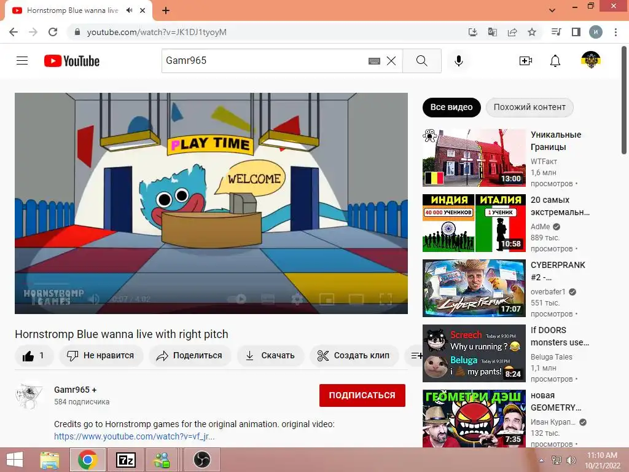The height and width of the screenshot is (472, 629).
Task: Select 'Похожий контент' chip
Action: click(529, 107)
